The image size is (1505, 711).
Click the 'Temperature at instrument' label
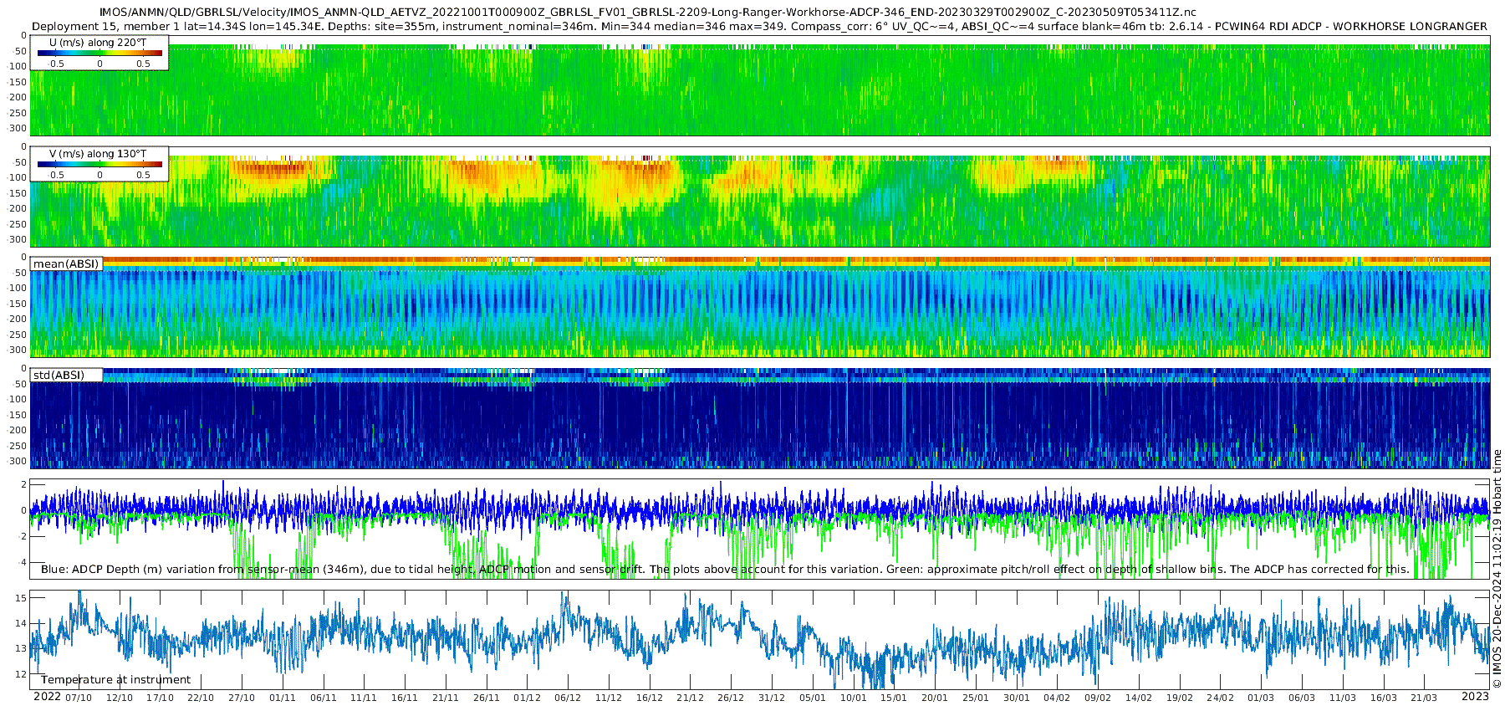pyautogui.click(x=115, y=679)
